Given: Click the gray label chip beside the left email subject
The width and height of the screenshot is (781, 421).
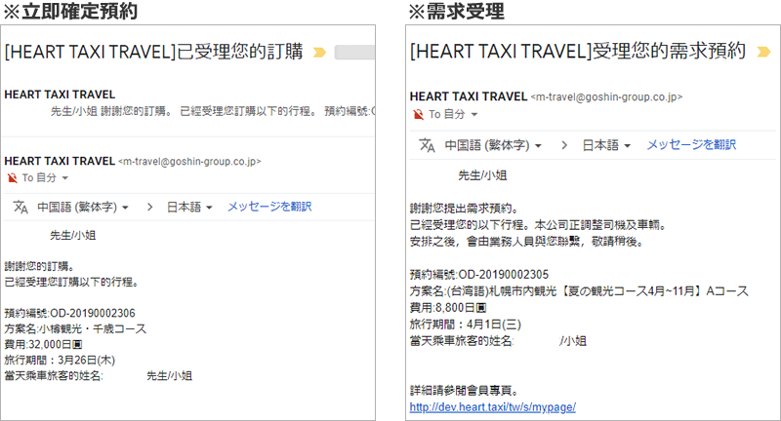Looking at the screenshot, I should coord(354,53).
